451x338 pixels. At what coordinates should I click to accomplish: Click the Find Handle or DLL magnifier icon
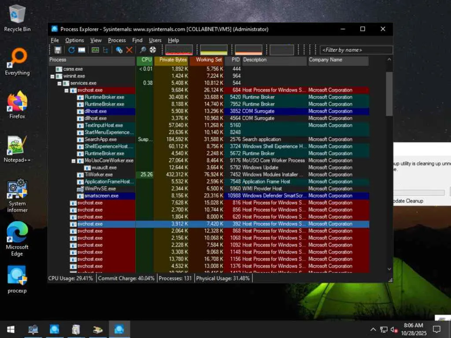click(143, 50)
